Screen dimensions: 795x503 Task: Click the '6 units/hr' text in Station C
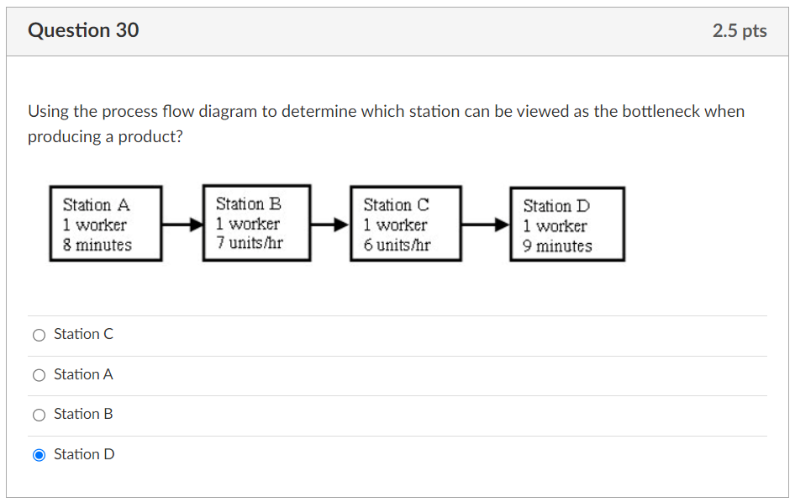point(394,246)
